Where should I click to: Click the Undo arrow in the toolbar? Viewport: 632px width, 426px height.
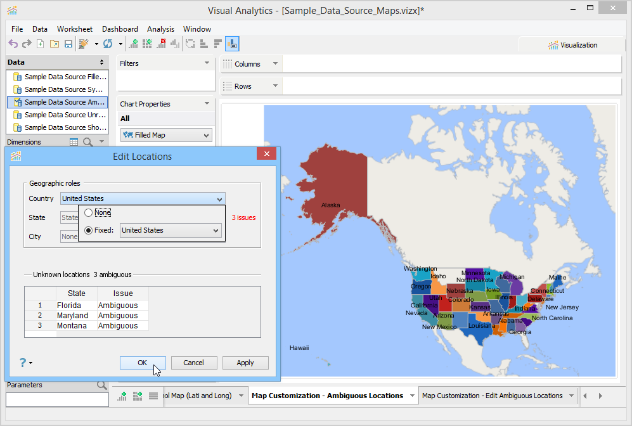point(13,44)
